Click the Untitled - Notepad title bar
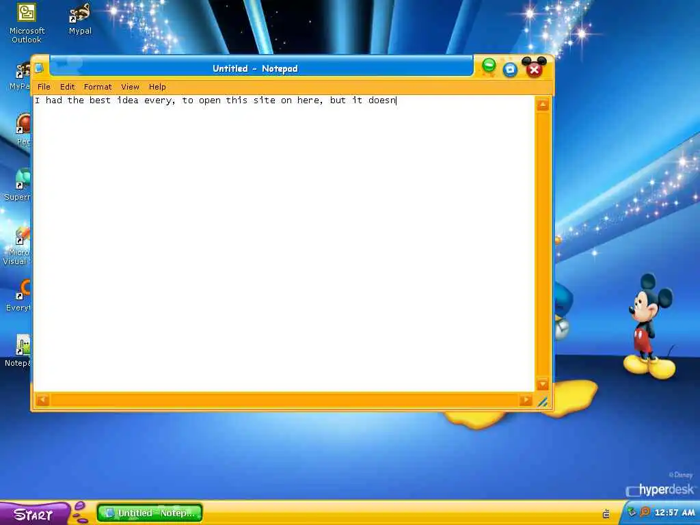This screenshot has height=525, width=700. pos(261,68)
